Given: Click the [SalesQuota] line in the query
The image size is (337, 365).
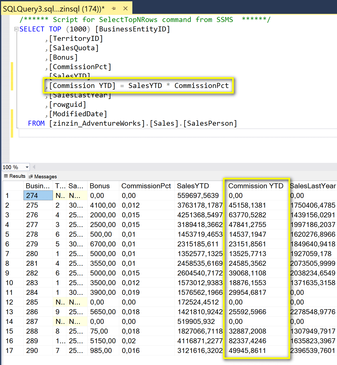Looking at the screenshot, I should (x=72, y=48).
